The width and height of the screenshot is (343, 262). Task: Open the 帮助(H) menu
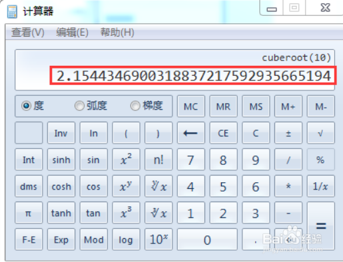[x=117, y=33]
